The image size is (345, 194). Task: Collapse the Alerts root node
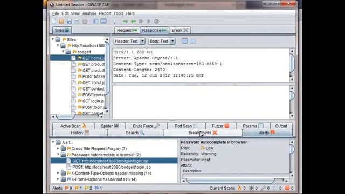tap(53, 142)
